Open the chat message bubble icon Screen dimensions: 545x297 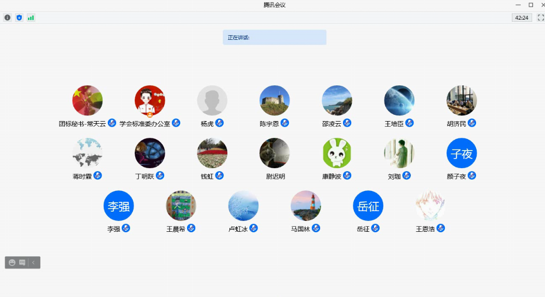[22, 263]
